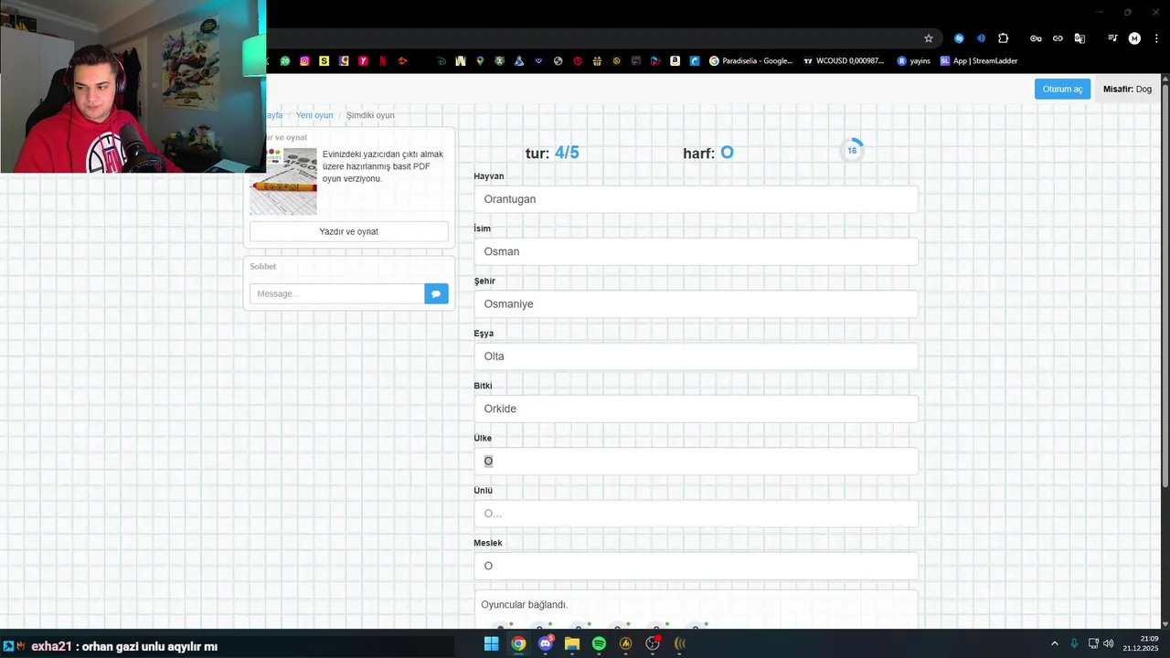Image resolution: width=1170 pixels, height=658 pixels.
Task: Click the Misafir: Dog user label
Action: (x=1127, y=89)
